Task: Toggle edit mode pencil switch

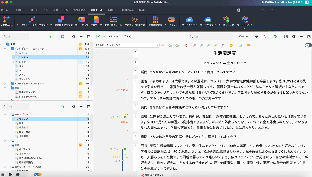Action: point(308,45)
